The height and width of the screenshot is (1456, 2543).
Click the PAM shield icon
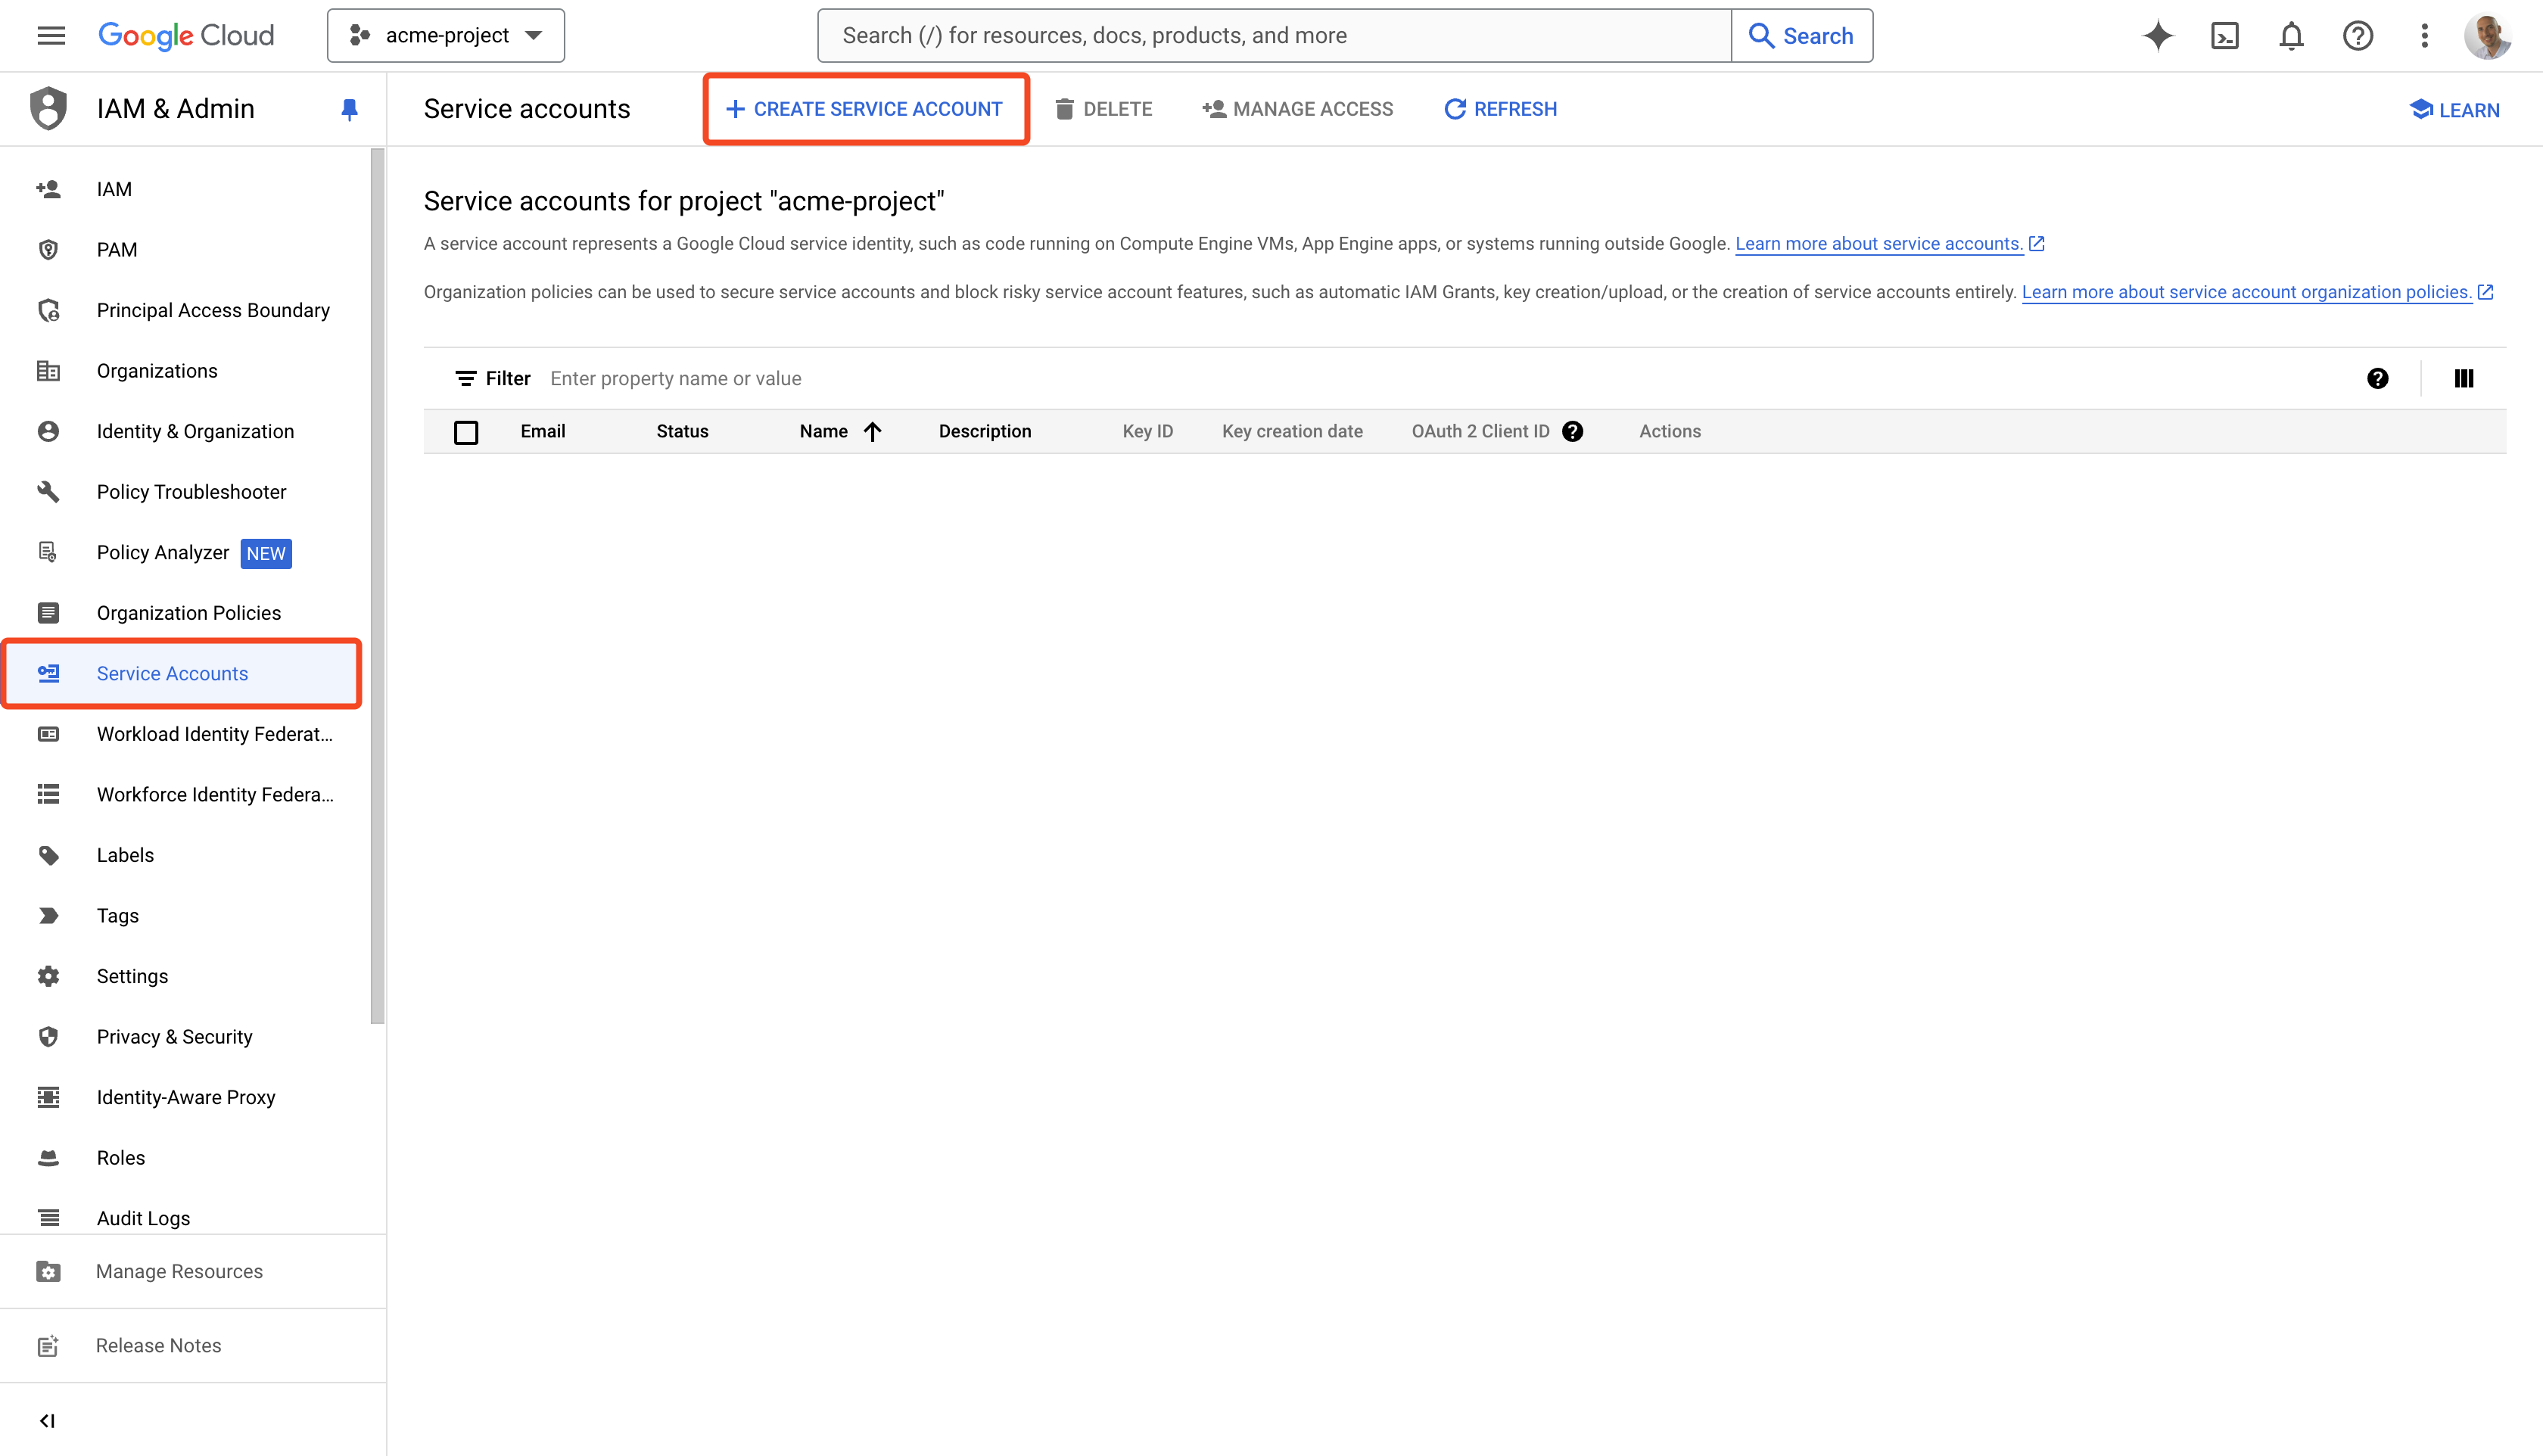pyautogui.click(x=48, y=250)
